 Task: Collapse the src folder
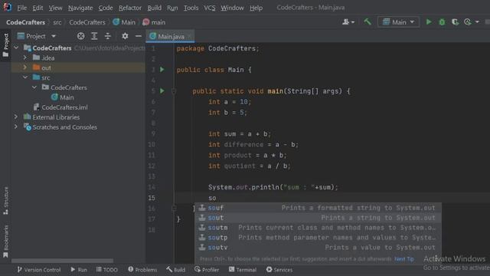pyautogui.click(x=25, y=77)
